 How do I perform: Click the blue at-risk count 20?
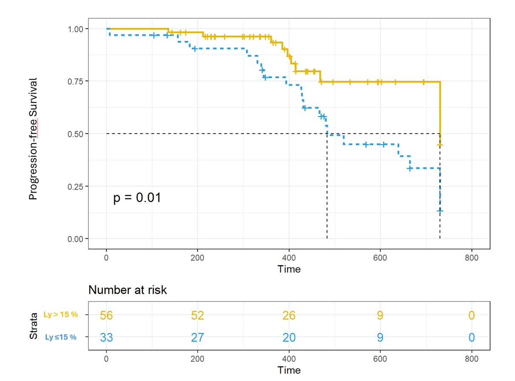[x=289, y=338]
